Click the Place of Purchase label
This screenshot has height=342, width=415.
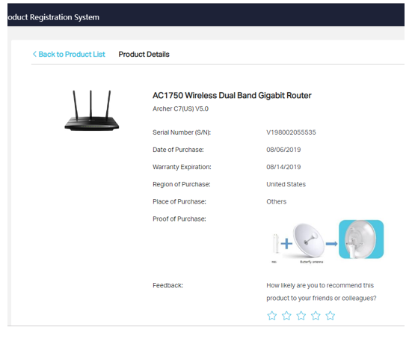coord(179,201)
